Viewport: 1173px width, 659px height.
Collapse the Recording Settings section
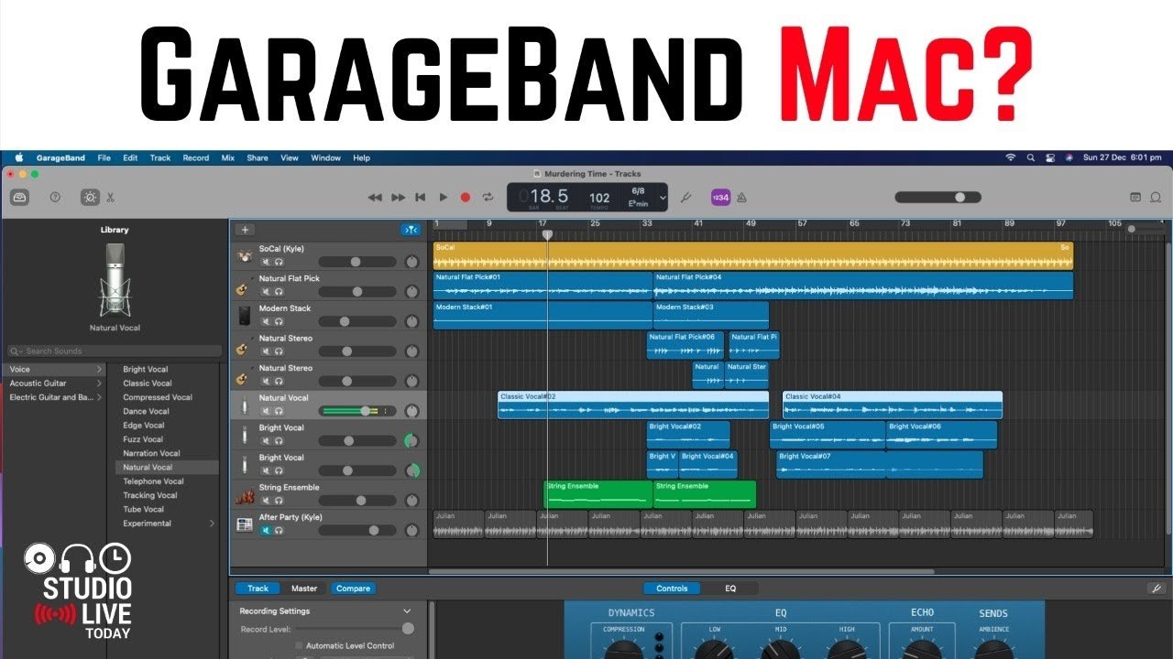407,610
